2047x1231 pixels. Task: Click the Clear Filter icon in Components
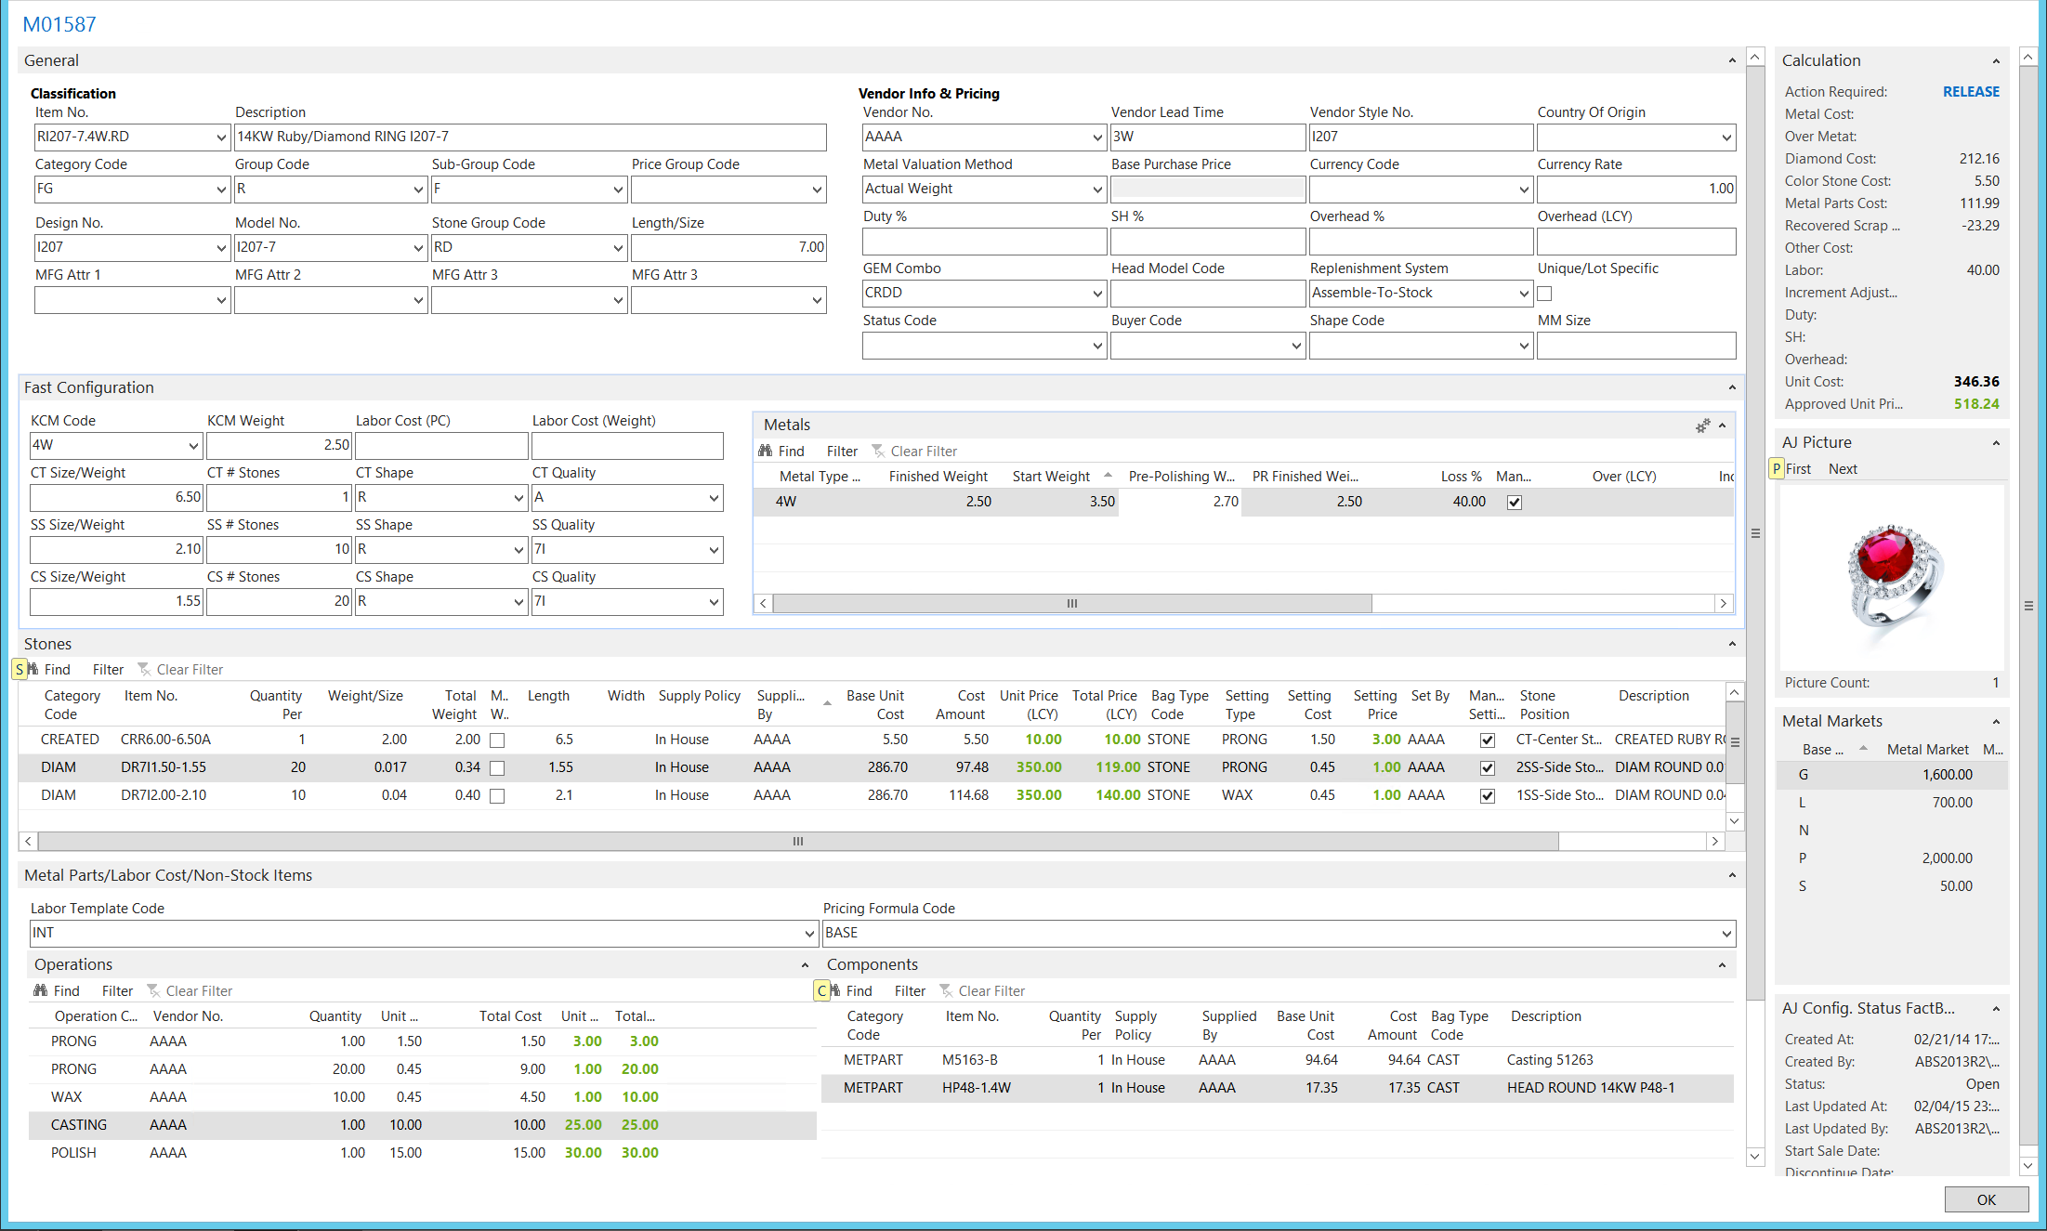[x=946, y=990]
